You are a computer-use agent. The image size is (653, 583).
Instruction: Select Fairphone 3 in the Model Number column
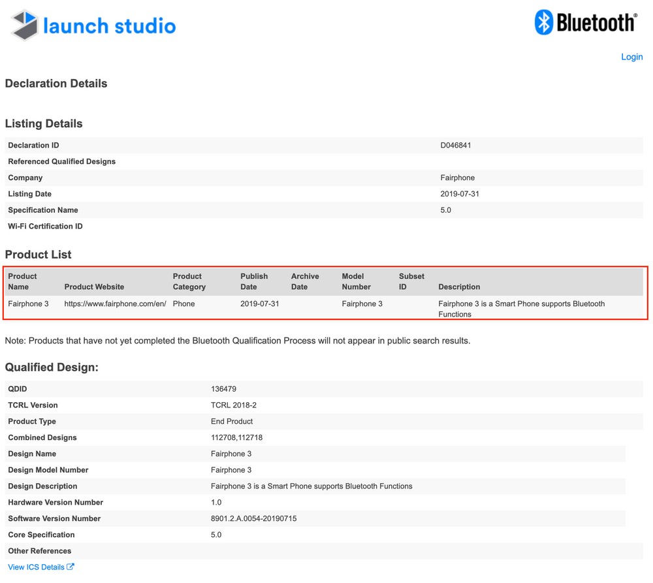[x=362, y=304]
